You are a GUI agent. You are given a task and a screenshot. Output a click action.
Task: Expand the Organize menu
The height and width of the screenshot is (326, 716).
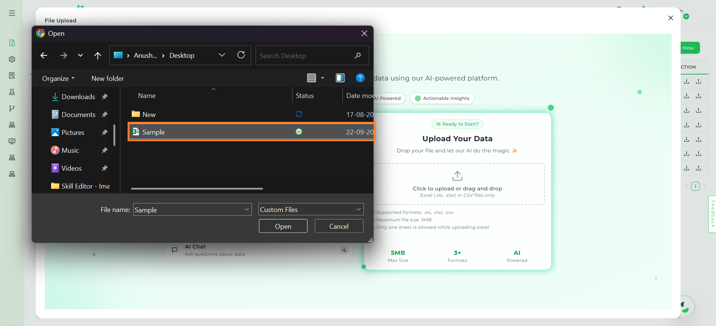tap(58, 79)
